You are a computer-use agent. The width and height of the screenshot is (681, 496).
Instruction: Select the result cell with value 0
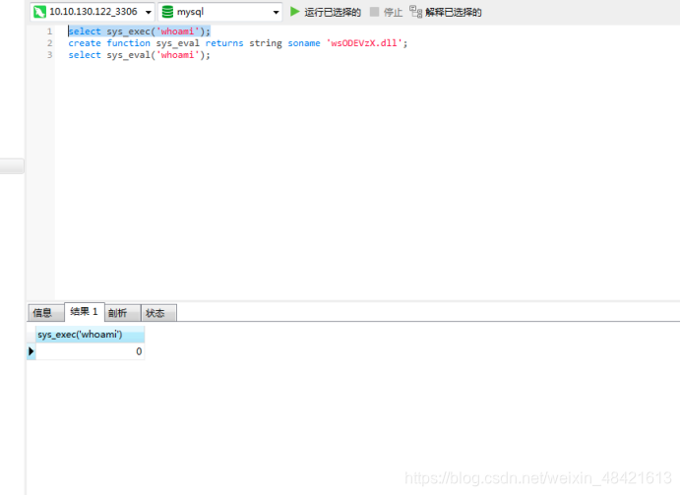click(x=90, y=351)
